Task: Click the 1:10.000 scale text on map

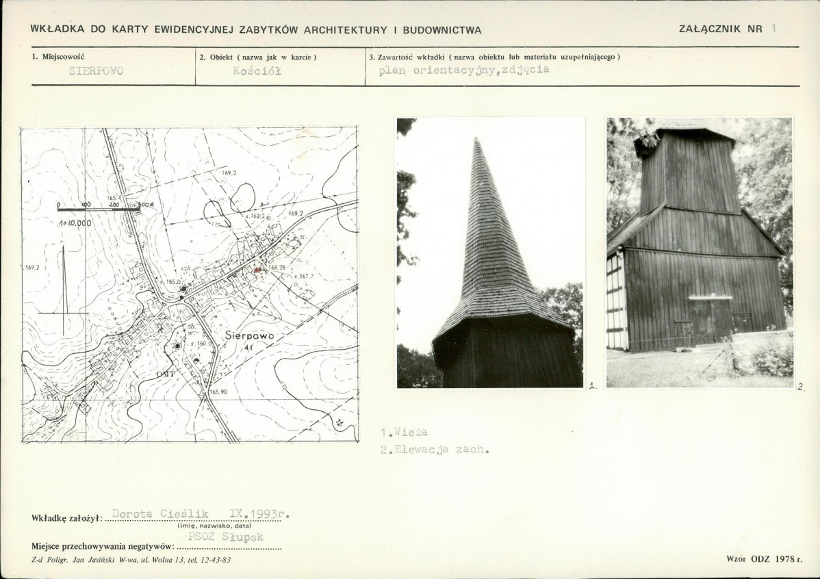Action: [75, 224]
